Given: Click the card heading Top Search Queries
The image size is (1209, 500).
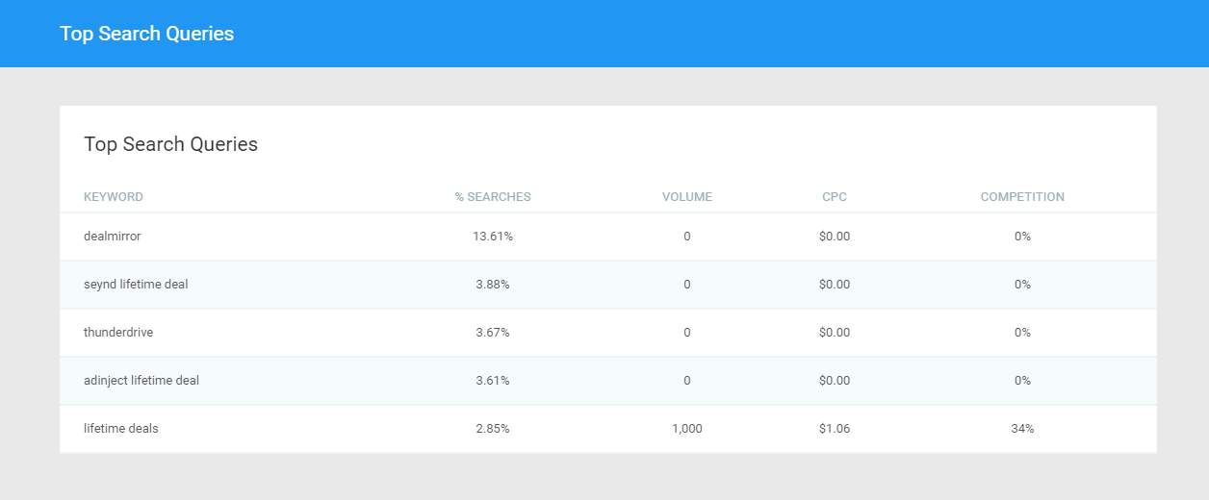Looking at the screenshot, I should (171, 145).
